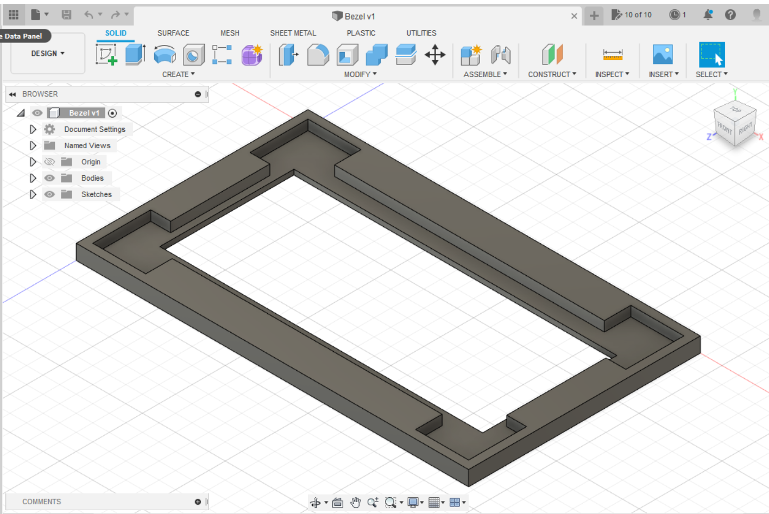Viewport: 769px width, 514px height.
Task: Open the INSPECT dropdown menu
Action: tap(612, 74)
